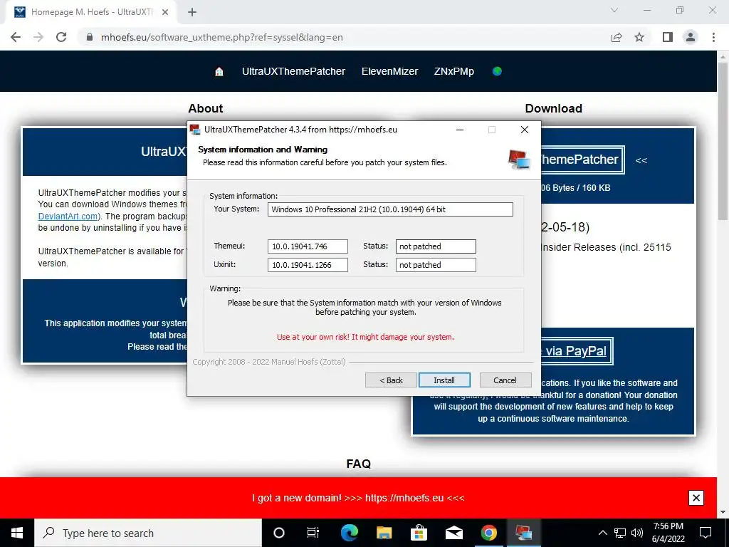The width and height of the screenshot is (729, 547).
Task: Open Cortana from the taskbar
Action: tap(278, 533)
